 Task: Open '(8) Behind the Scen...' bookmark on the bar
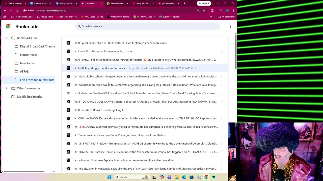click(67, 17)
